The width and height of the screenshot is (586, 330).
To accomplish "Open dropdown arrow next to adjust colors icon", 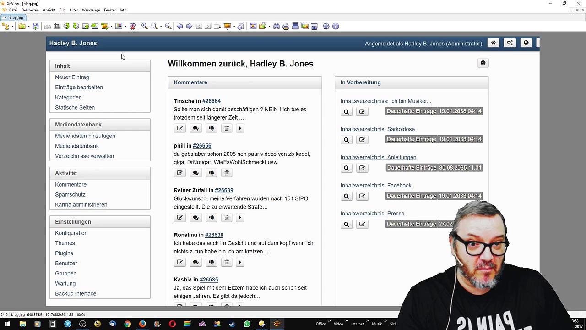I will (x=125, y=27).
